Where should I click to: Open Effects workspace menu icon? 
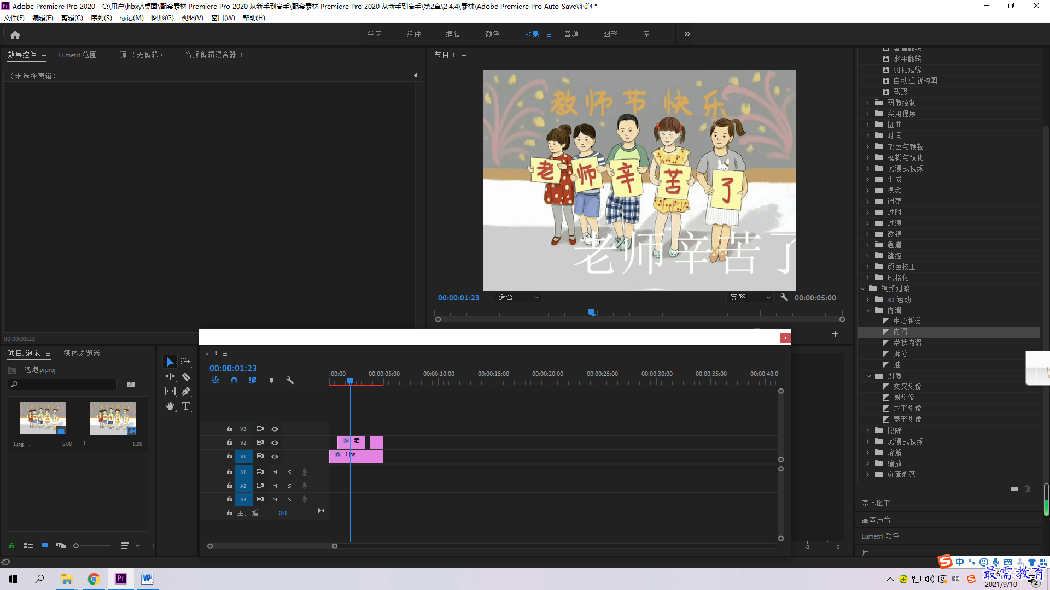point(549,34)
